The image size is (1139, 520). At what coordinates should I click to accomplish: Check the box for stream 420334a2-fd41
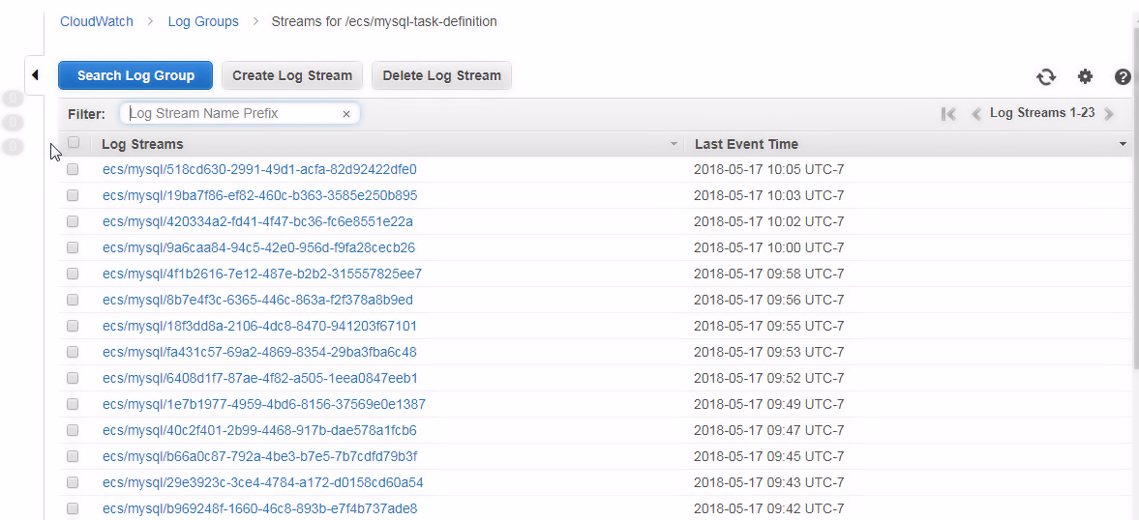(x=73, y=222)
